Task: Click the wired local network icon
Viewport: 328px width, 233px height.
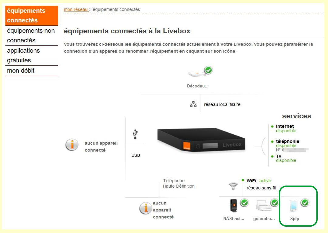Action: (x=193, y=104)
